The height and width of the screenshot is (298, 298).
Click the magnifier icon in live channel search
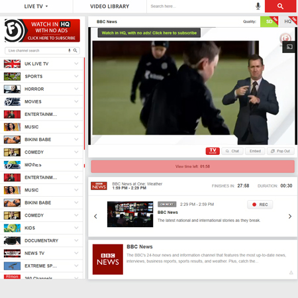(x=75, y=50)
